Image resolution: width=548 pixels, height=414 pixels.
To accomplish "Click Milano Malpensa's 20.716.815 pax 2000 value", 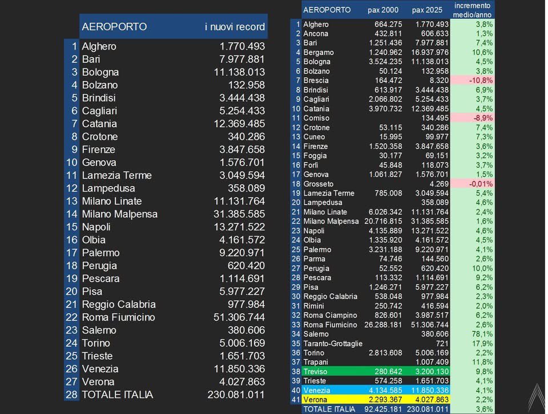I will (383, 222).
